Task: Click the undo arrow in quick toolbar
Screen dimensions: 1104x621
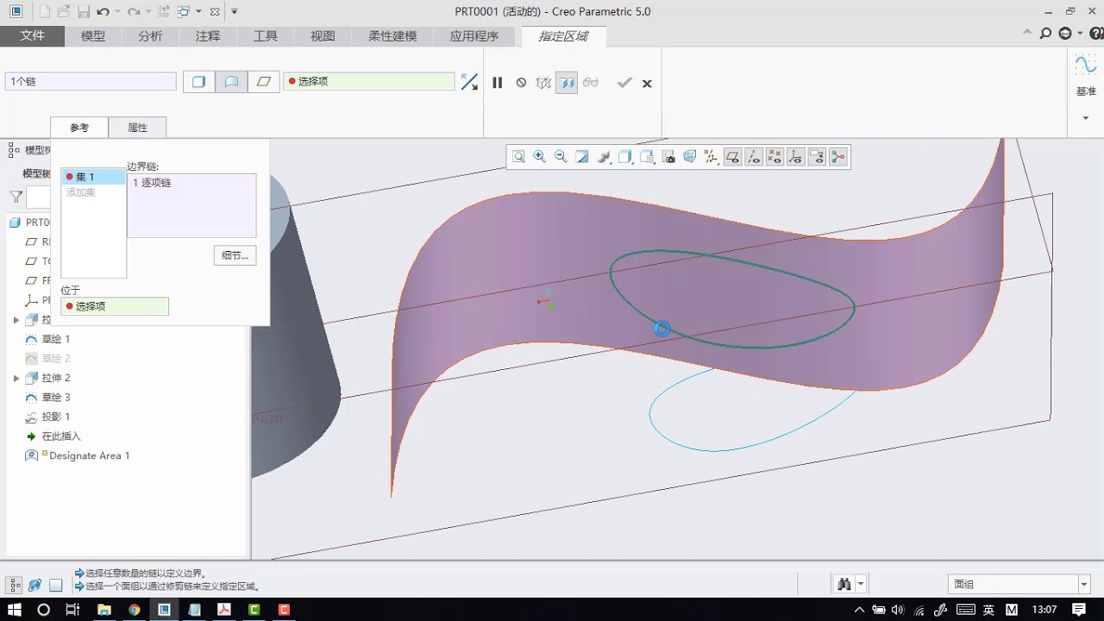Action: (x=103, y=12)
